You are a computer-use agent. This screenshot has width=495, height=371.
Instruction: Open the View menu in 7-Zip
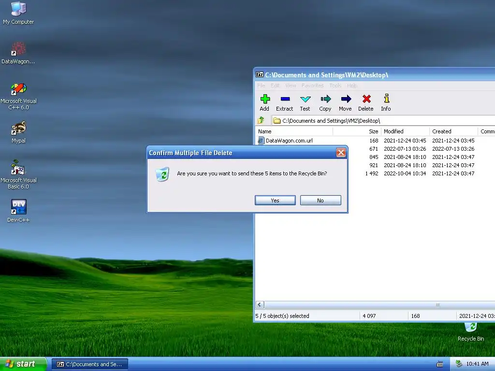pos(291,86)
